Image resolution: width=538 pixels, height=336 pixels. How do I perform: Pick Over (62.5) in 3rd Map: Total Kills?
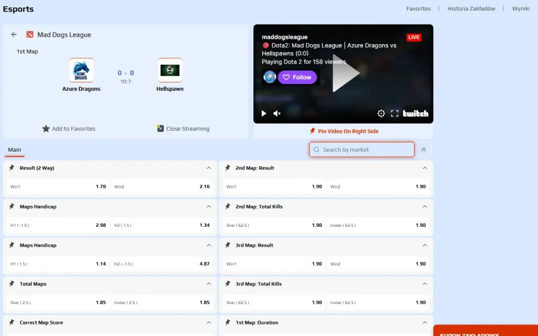tap(274, 302)
